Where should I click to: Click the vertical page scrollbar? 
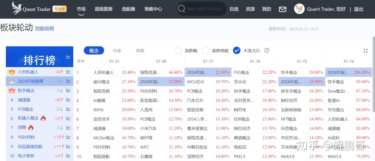(374, 74)
